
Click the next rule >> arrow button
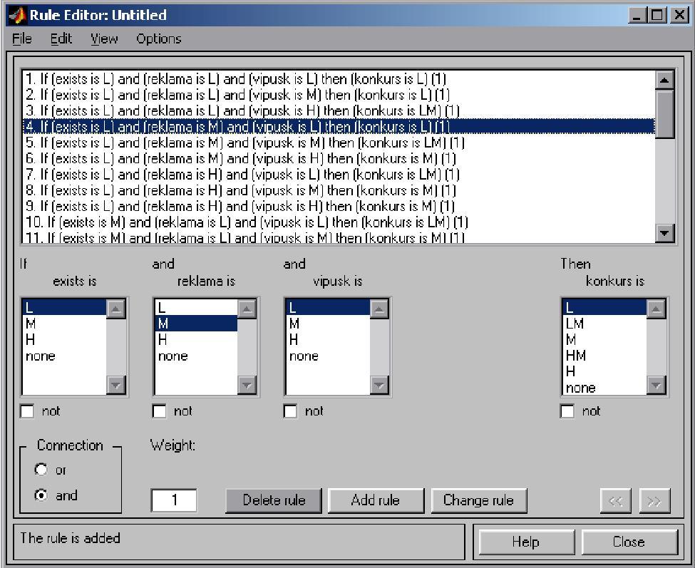coord(654,502)
